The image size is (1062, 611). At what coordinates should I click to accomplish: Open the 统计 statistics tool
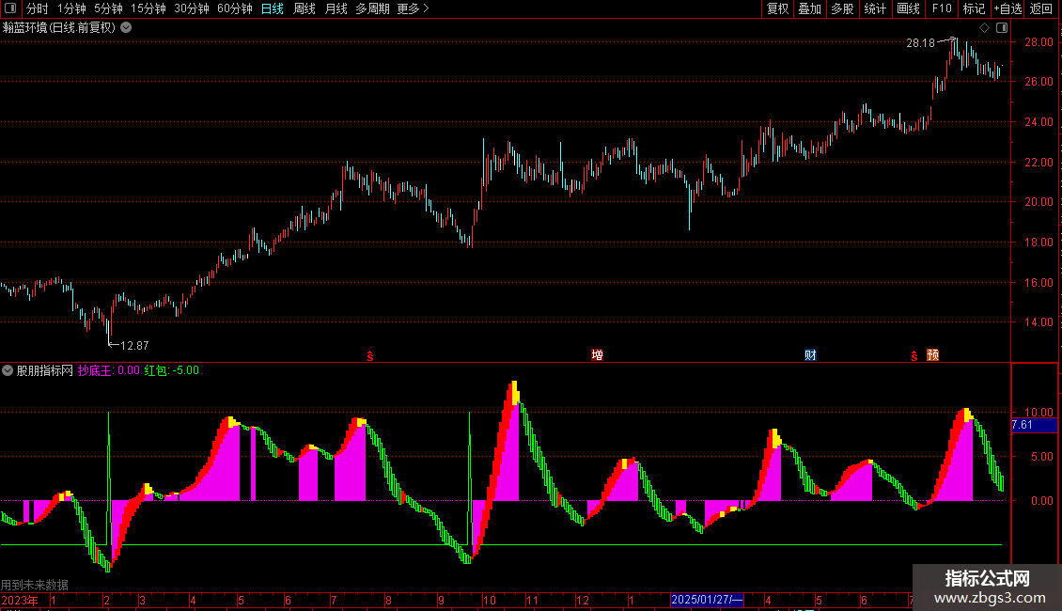(x=875, y=8)
